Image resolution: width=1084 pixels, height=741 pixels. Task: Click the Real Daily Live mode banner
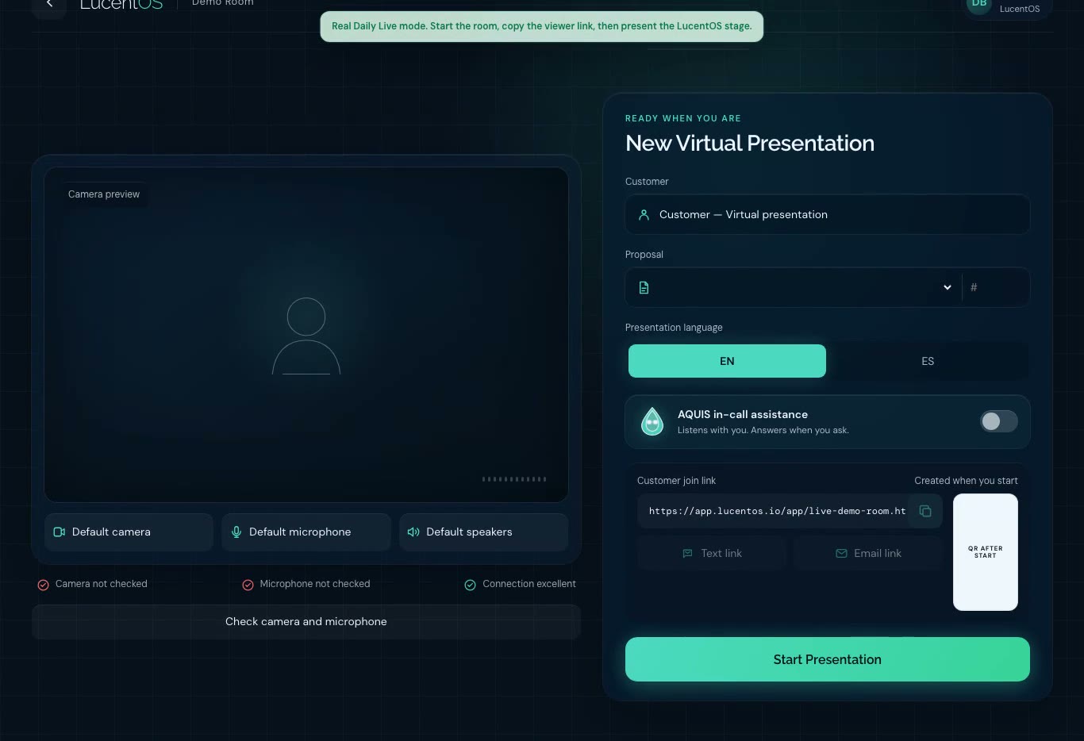pyautogui.click(x=542, y=26)
